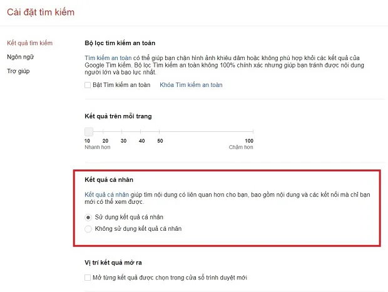Screen dimensions: 388x292
Task: Set results per page to 30
Action: [122, 132]
